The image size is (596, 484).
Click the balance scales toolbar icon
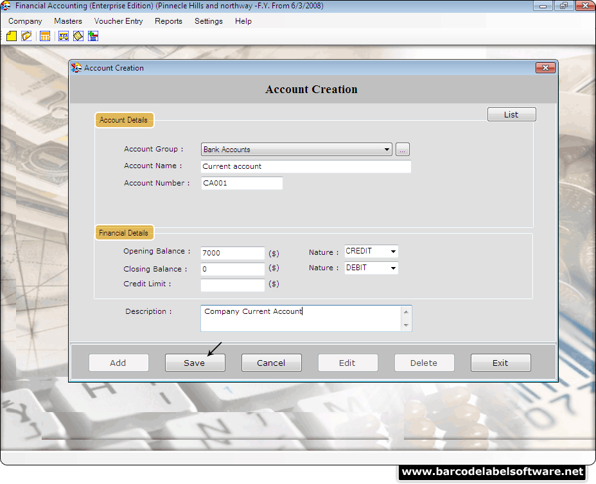(63, 36)
